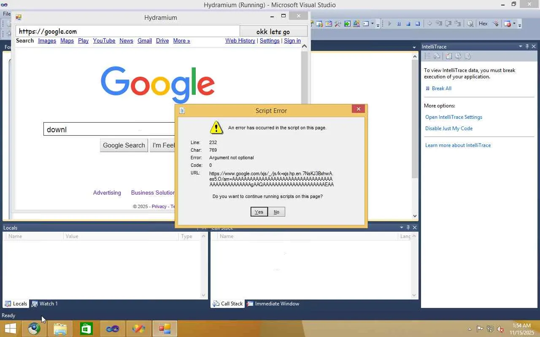Click the Advertising footer link

pyautogui.click(x=107, y=193)
